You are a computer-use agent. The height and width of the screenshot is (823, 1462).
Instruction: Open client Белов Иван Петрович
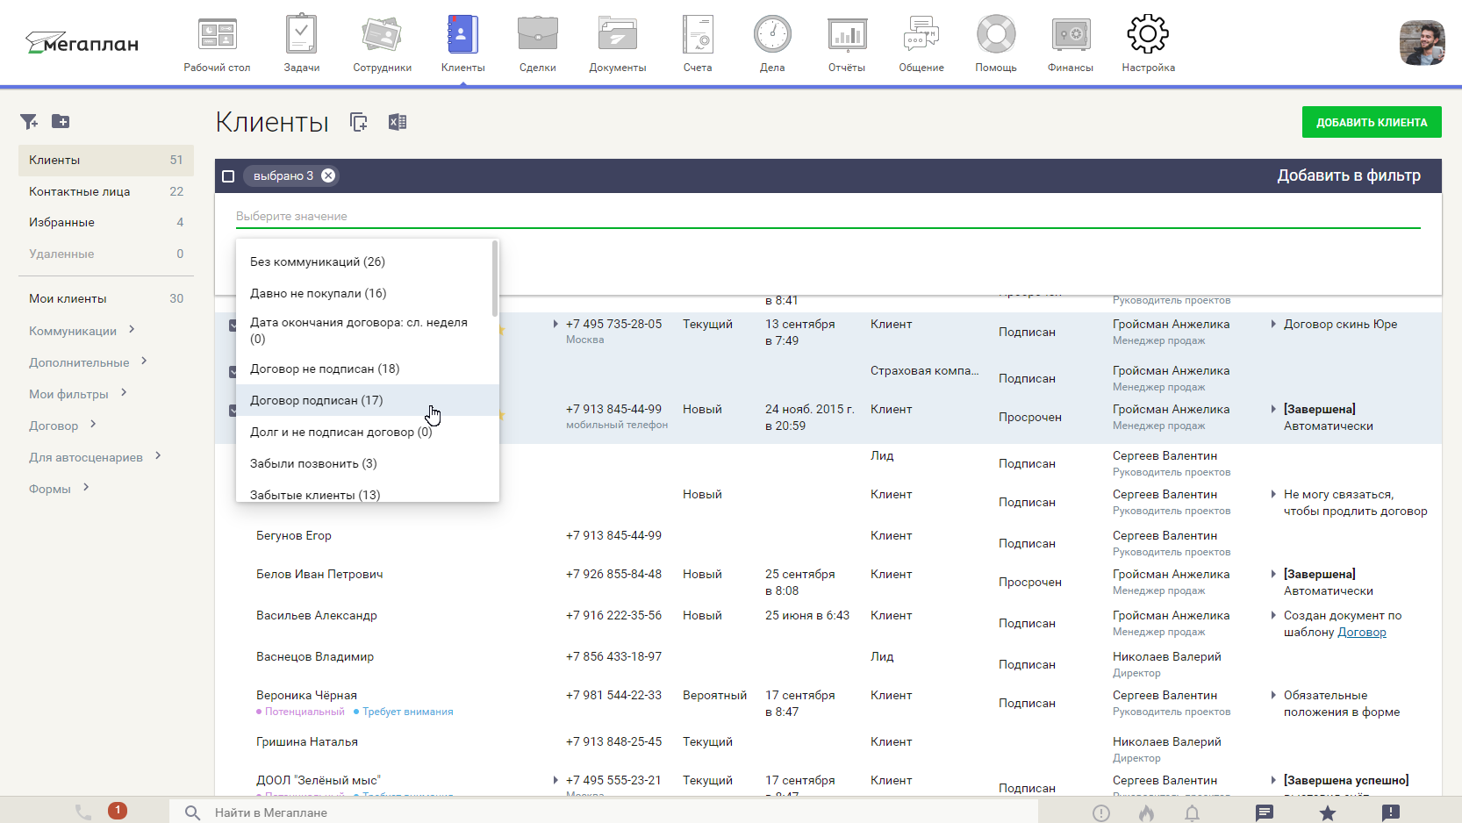319,574
